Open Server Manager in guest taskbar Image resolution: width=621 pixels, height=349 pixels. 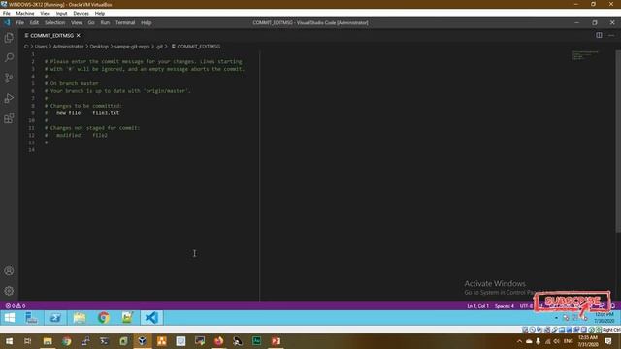click(x=31, y=318)
